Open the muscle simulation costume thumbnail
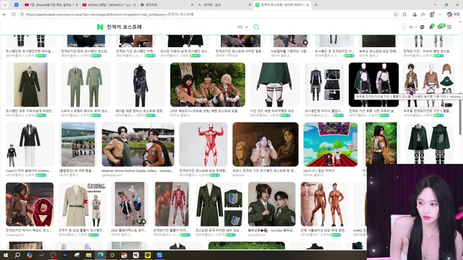This screenshot has height=260, width=463. [325, 204]
